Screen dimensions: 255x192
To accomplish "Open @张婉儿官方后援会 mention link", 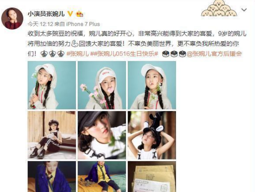I will pyautogui.click(x=214, y=54).
